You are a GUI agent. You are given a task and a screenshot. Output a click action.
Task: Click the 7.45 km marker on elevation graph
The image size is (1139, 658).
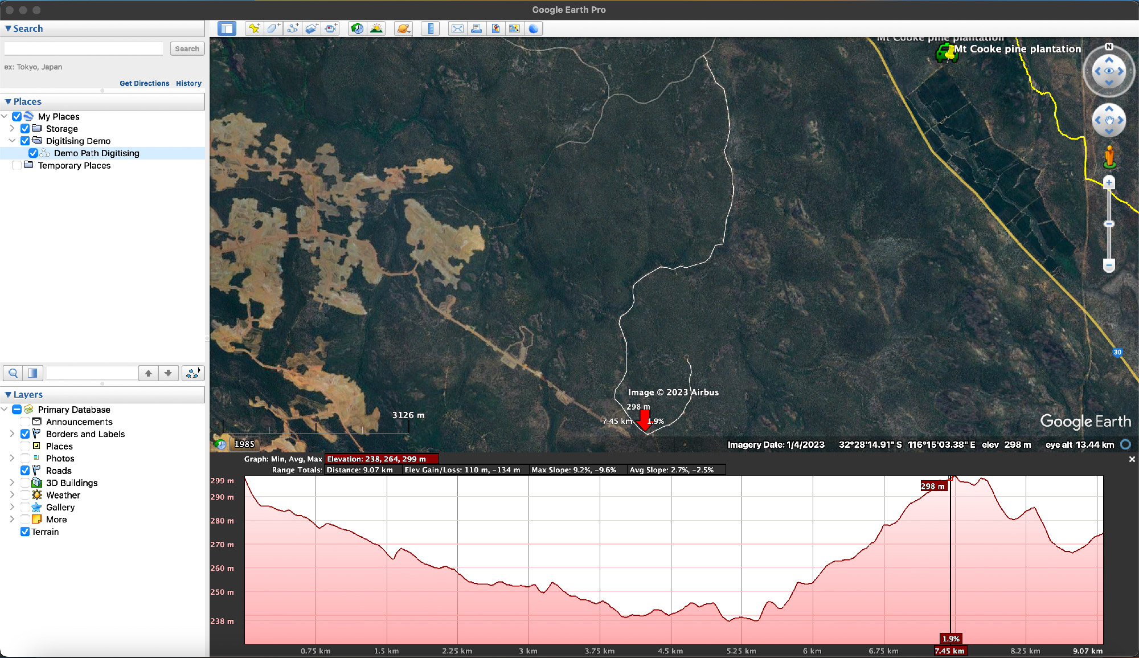click(x=949, y=651)
